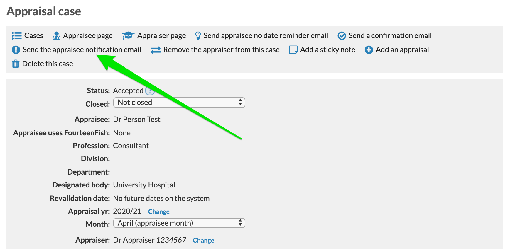Click the swap arrows remove appraiser icon
Screen dimensions: 510x249
tap(156, 50)
